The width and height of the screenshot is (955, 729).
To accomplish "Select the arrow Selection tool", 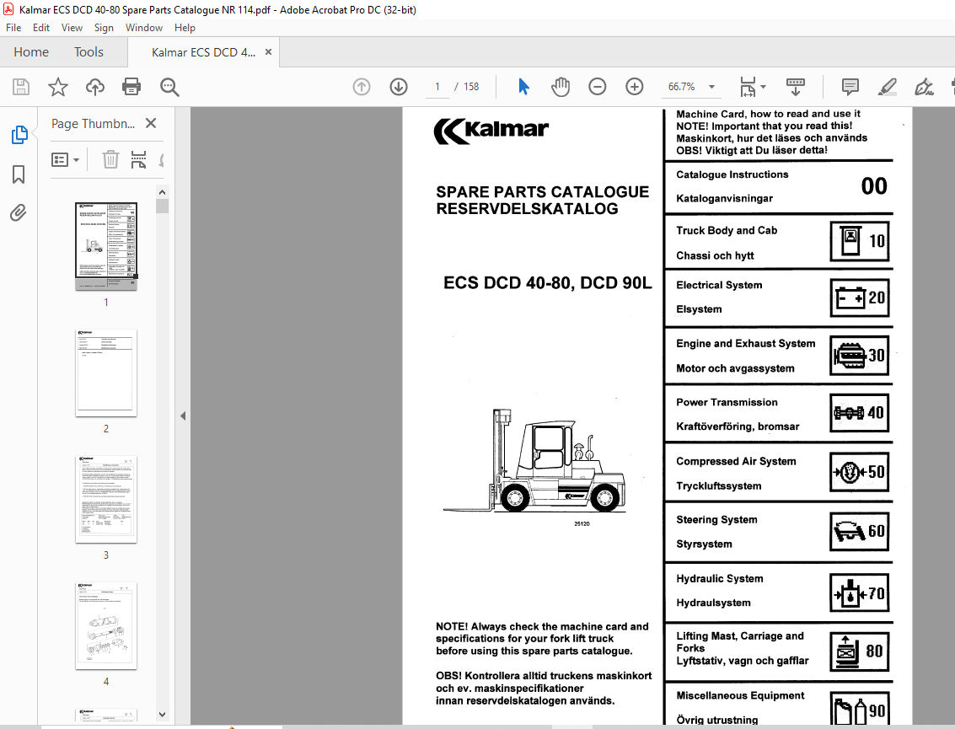I will 523,87.
